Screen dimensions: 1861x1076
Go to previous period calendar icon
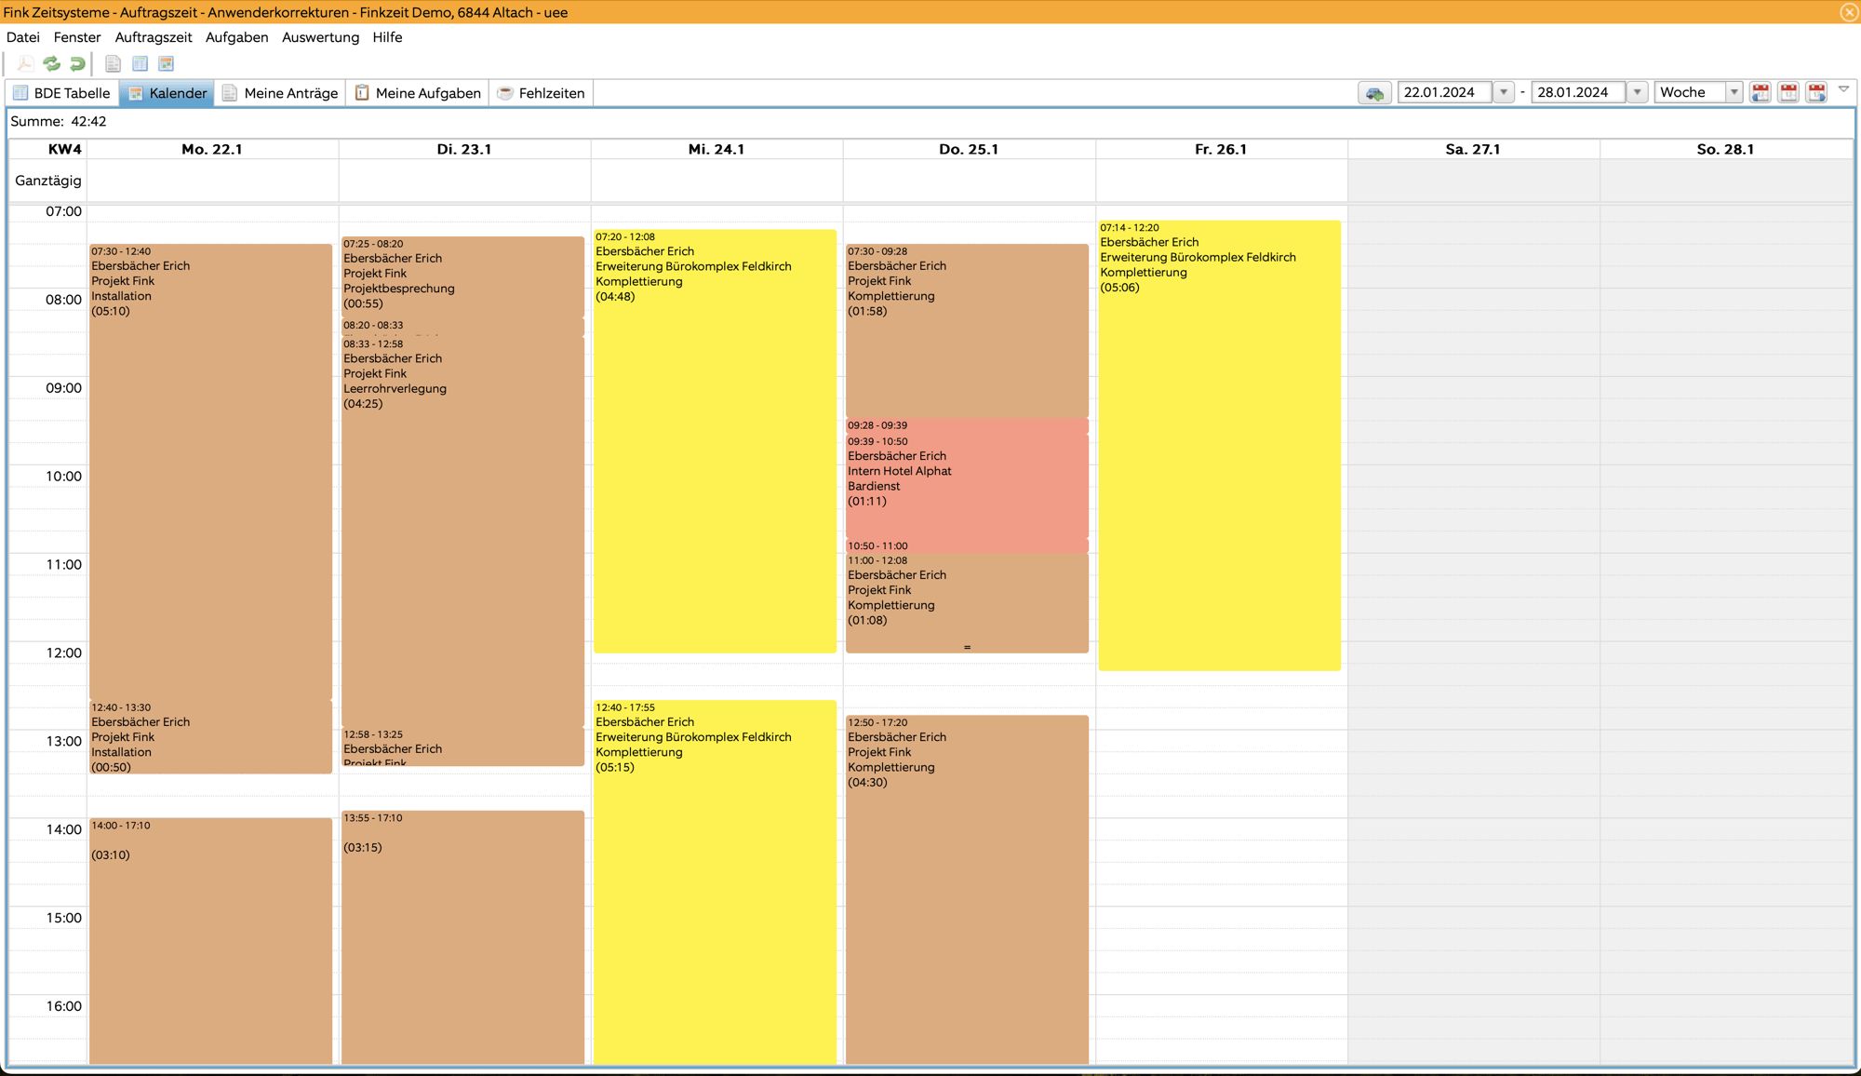[x=1761, y=92]
